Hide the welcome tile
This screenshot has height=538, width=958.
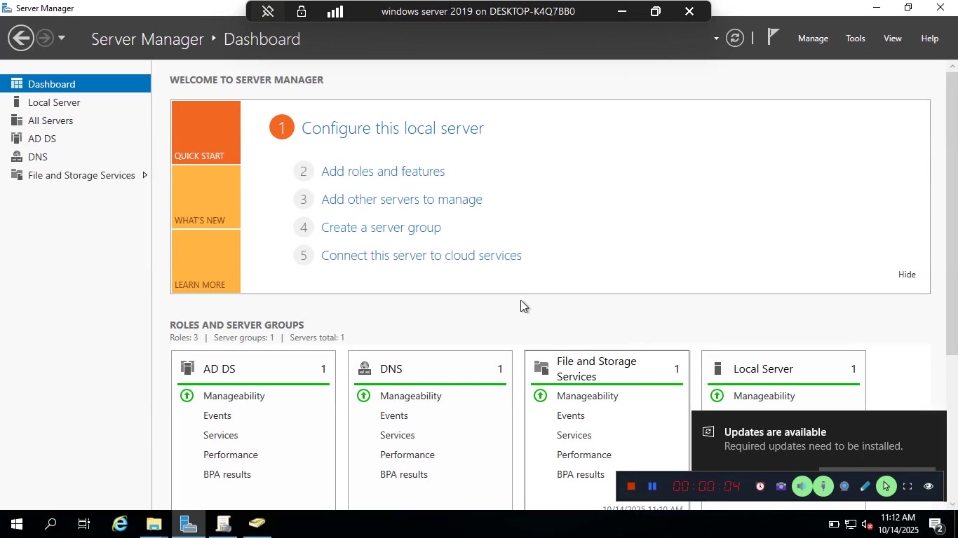[907, 275]
